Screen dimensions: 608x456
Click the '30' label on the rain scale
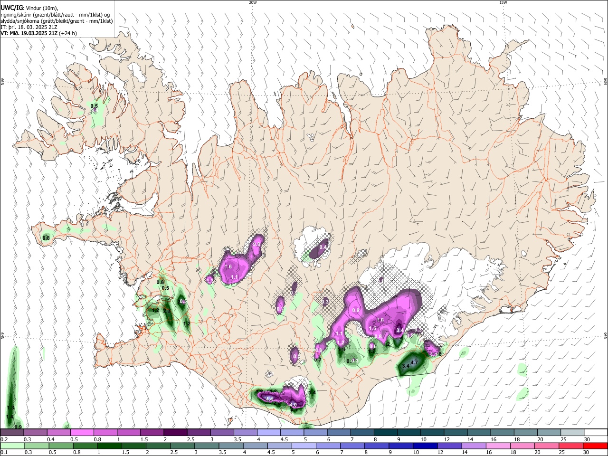coord(586,453)
